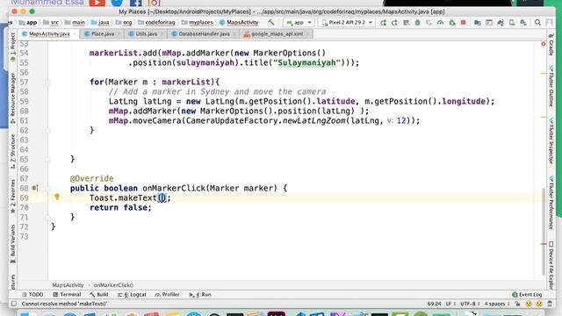Click onMarkerClick() in the bottom breadcrumb

(113, 285)
